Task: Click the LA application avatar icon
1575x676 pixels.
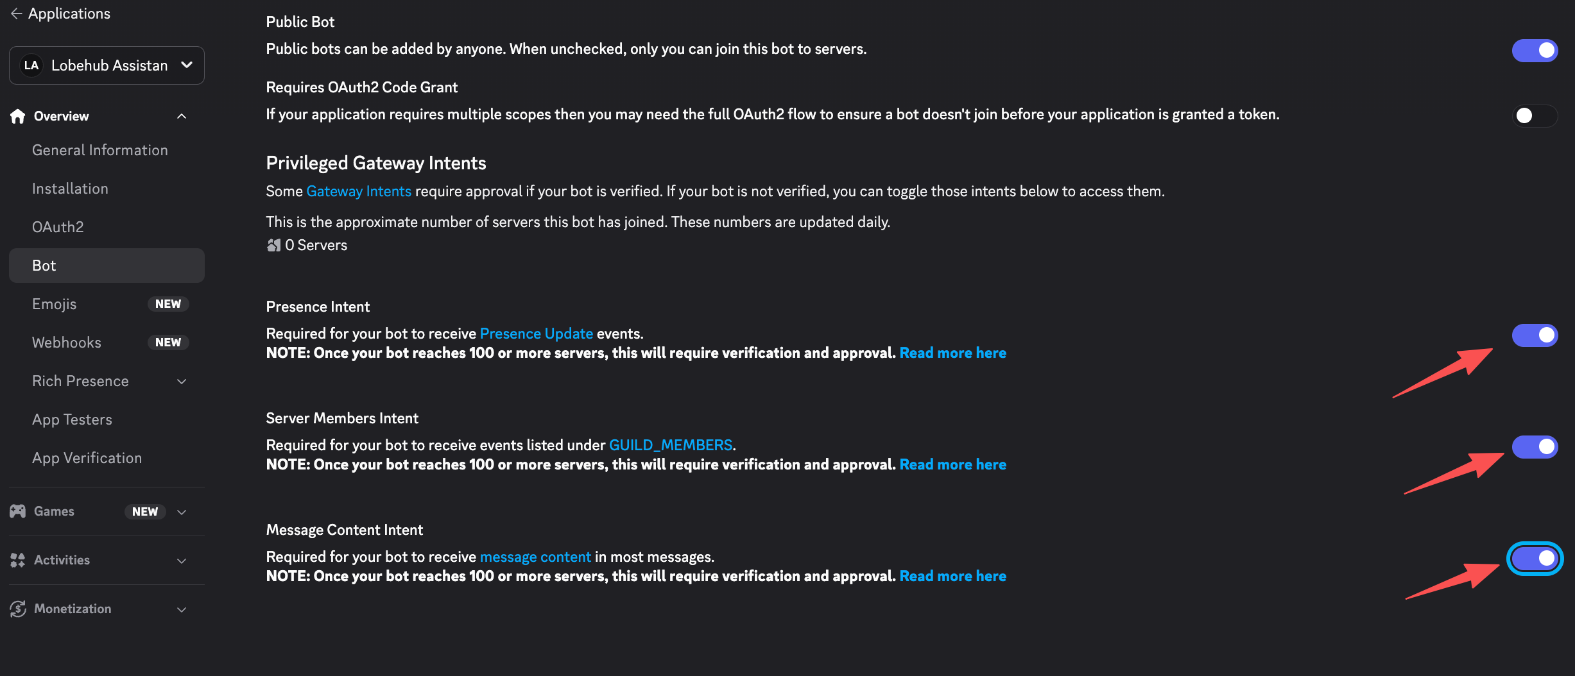Action: (x=31, y=65)
